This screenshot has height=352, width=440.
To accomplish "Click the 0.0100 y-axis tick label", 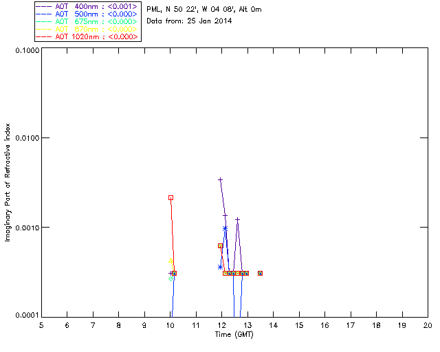I will (x=27, y=138).
